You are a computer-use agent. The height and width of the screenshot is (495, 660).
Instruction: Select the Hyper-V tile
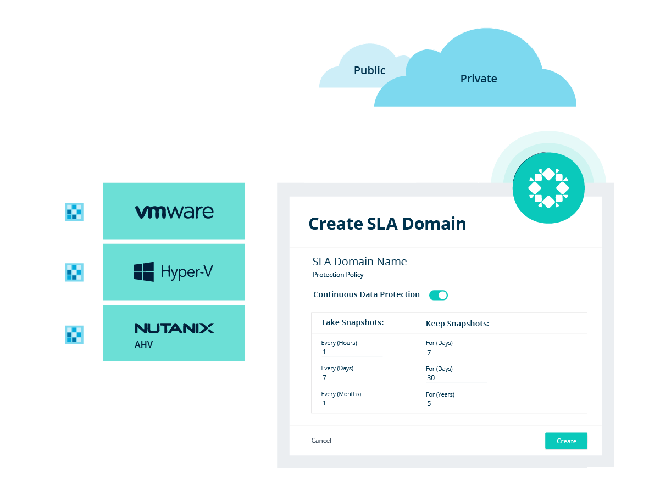click(x=174, y=272)
